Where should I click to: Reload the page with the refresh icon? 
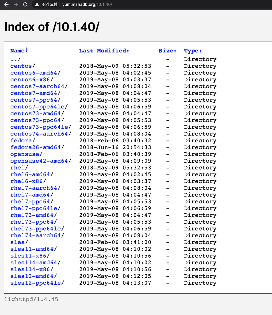point(25,4)
